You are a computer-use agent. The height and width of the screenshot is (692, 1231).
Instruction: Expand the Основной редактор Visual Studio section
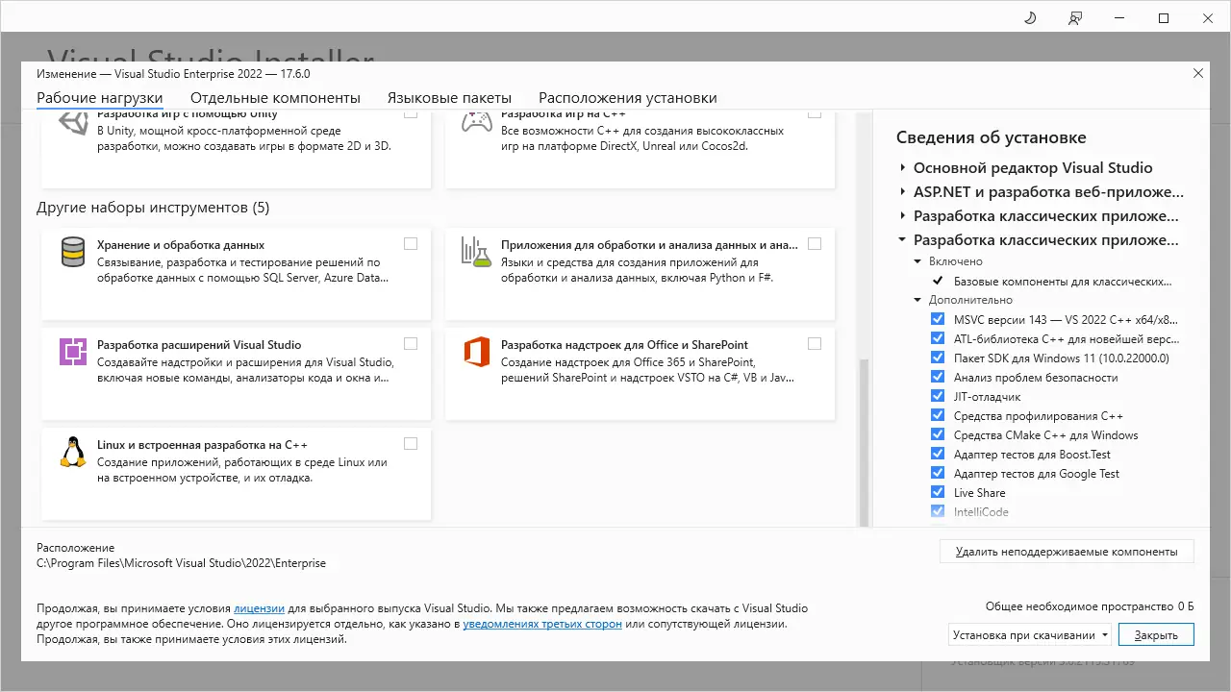[901, 167]
